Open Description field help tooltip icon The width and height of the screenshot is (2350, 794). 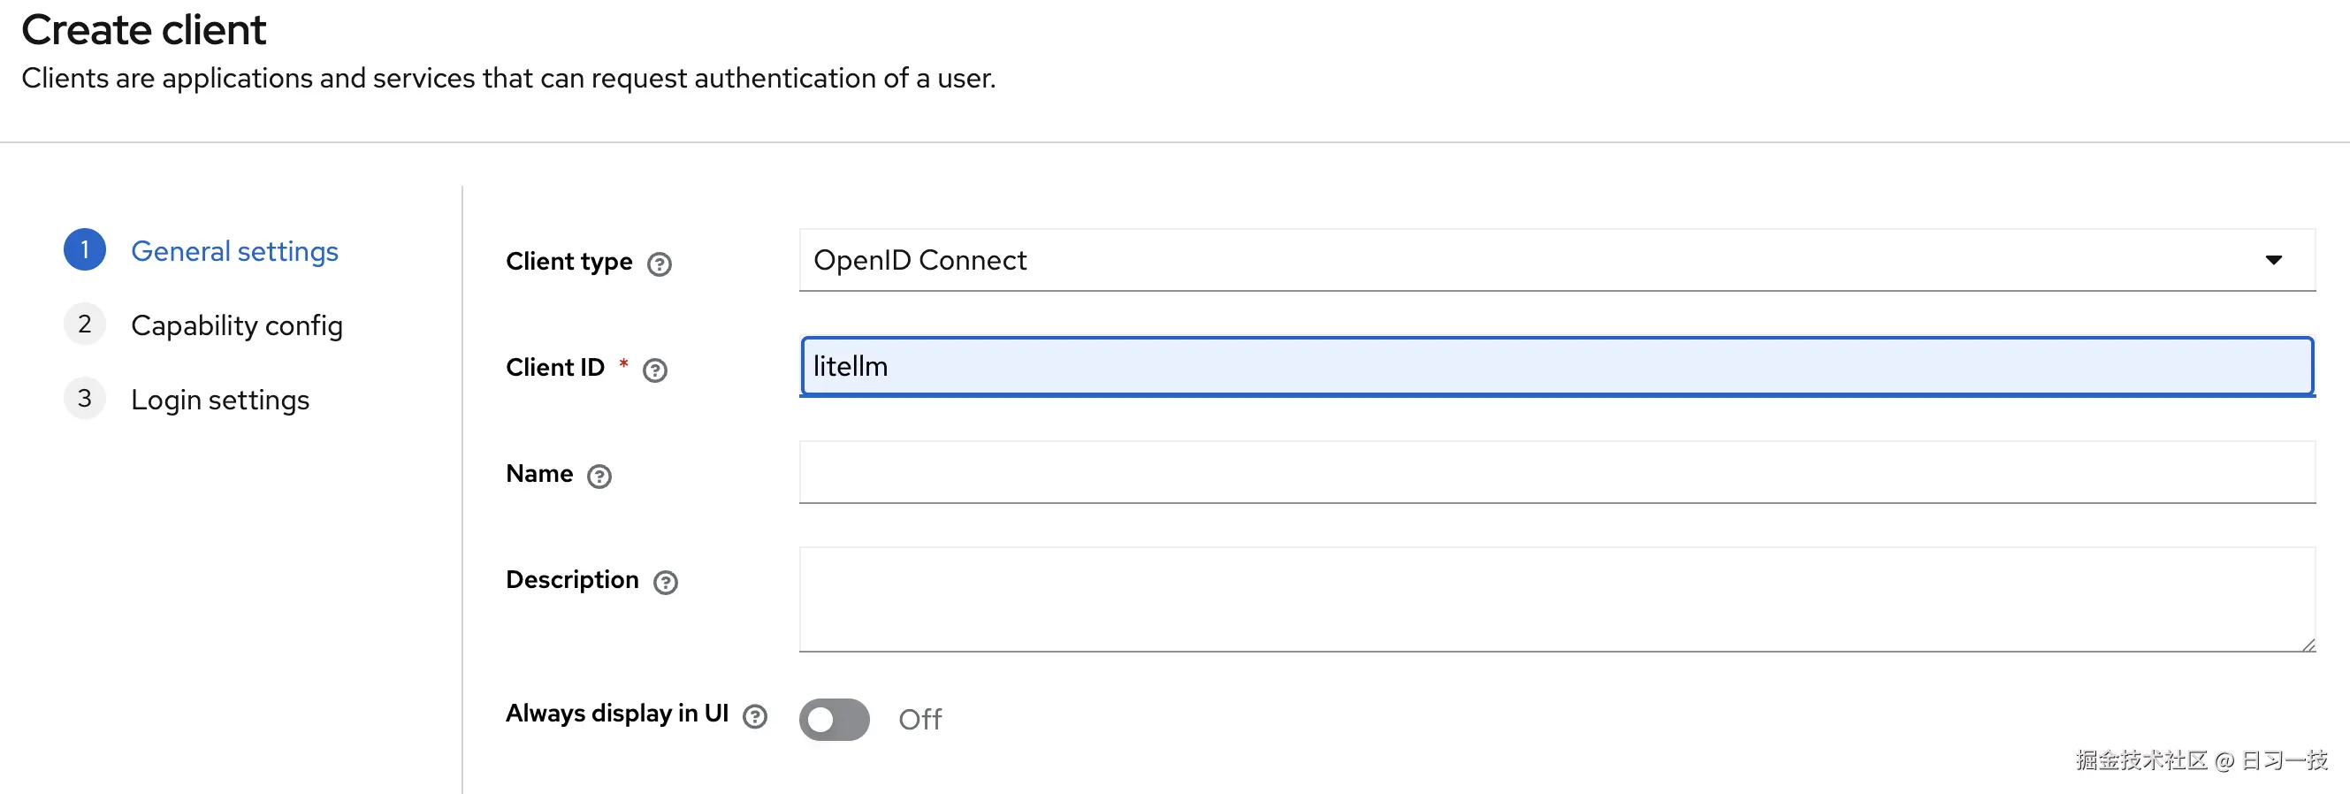coord(665,583)
